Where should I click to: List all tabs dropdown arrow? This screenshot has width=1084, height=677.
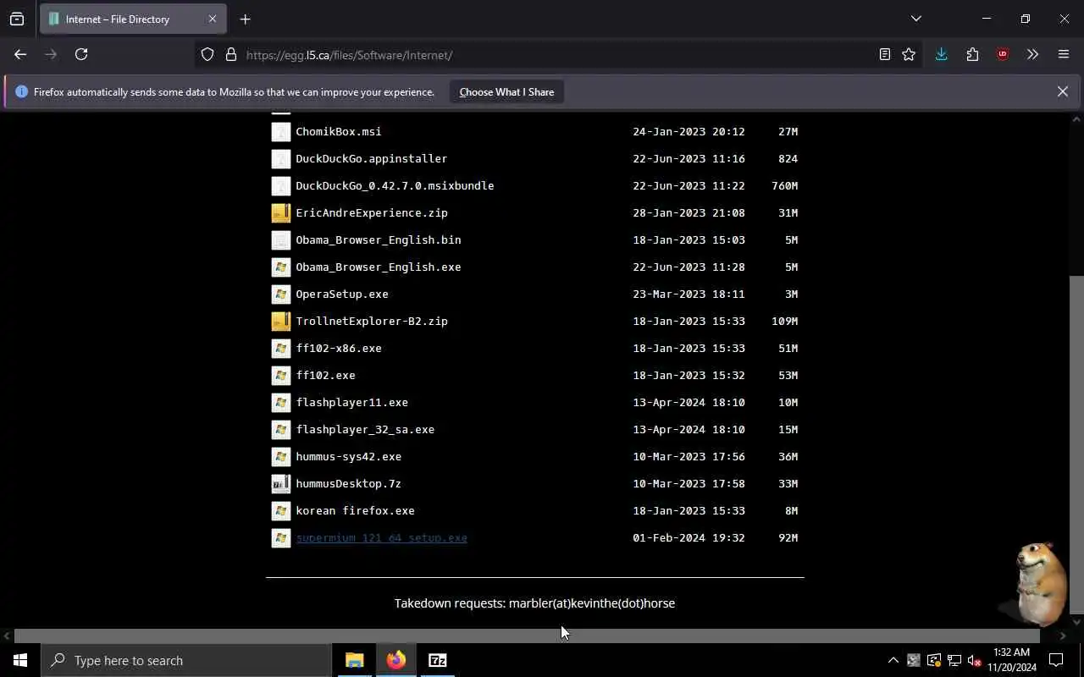pyautogui.click(x=915, y=19)
